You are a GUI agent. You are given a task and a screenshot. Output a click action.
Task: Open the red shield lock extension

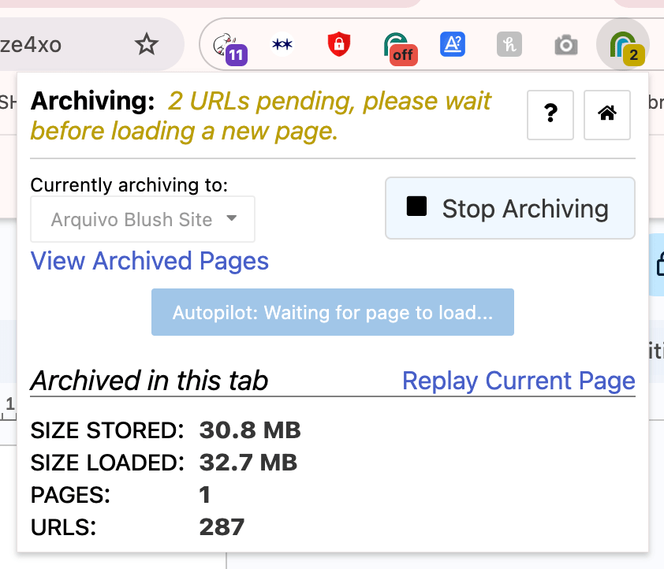tap(338, 45)
